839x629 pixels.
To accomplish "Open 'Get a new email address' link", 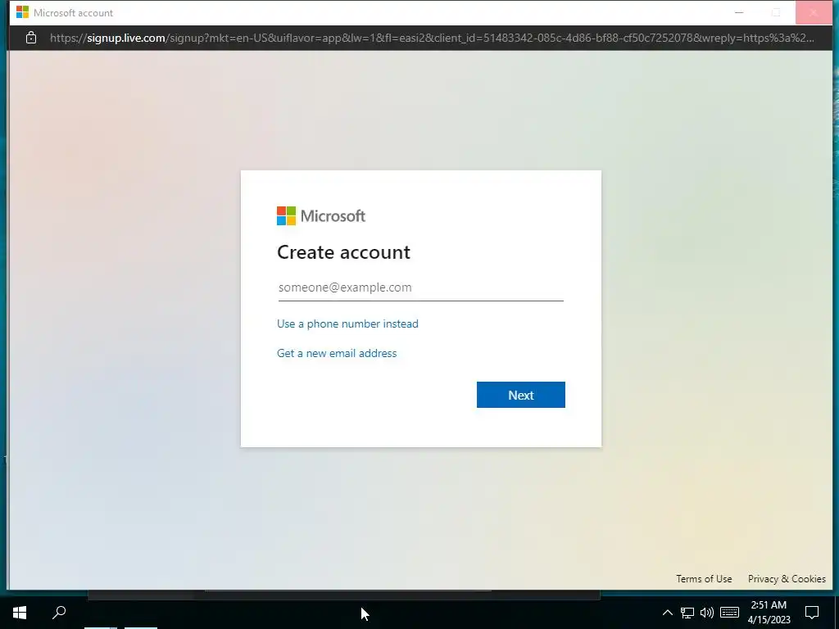I will pyautogui.click(x=337, y=353).
